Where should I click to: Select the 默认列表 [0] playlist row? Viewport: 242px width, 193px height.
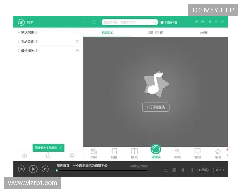[x=48, y=32]
